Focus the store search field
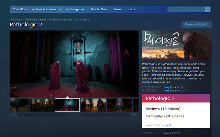Image resolution: width=220 pixels, height=137 pixels. point(186,9)
